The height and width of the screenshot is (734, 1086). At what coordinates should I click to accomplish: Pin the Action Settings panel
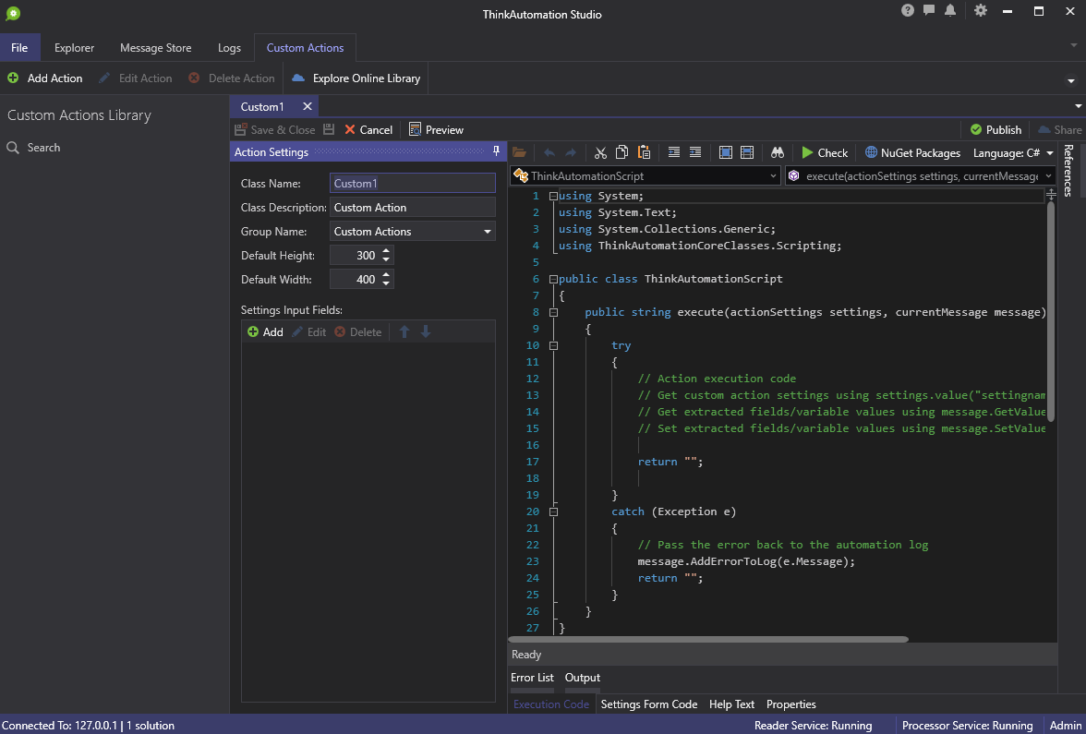coord(496,151)
